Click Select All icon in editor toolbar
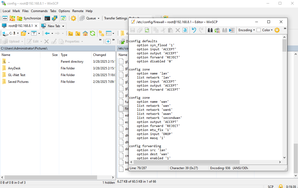Image resolution: width=298 pixels, height=188 pixels. (185, 30)
